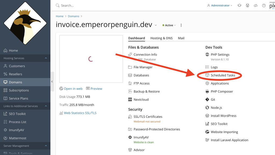Switch to the Mail tab
Viewport: 275px width, 155px height.
181,38
